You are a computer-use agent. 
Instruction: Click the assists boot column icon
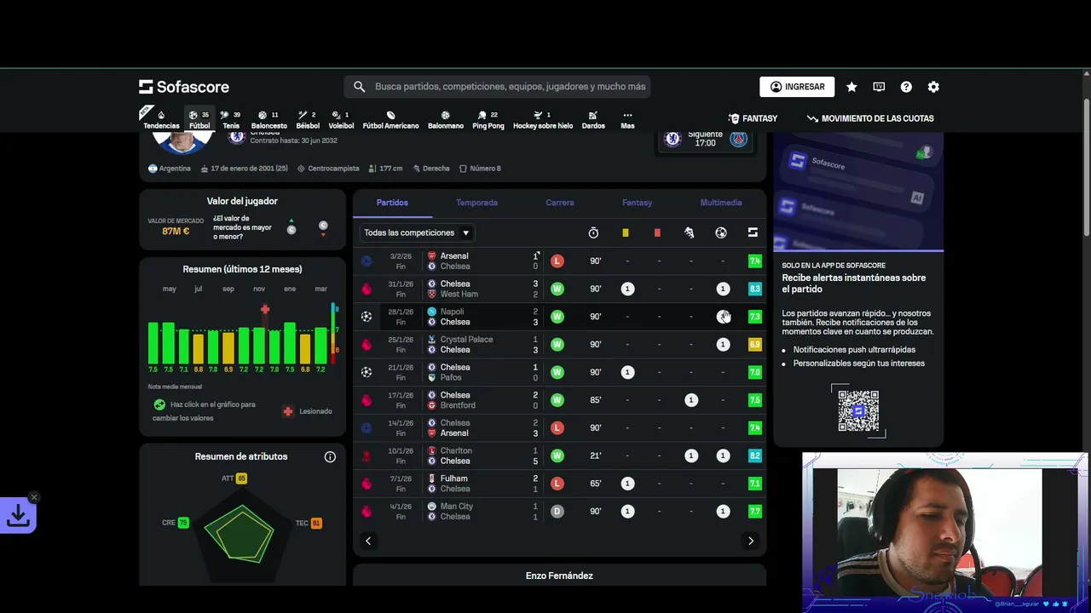pos(690,232)
